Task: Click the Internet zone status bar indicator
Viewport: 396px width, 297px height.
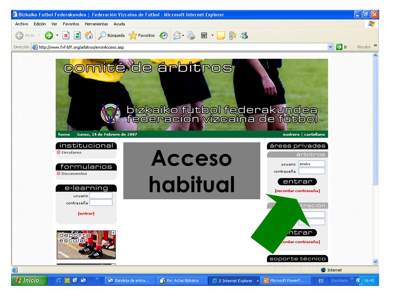Action: (x=331, y=270)
